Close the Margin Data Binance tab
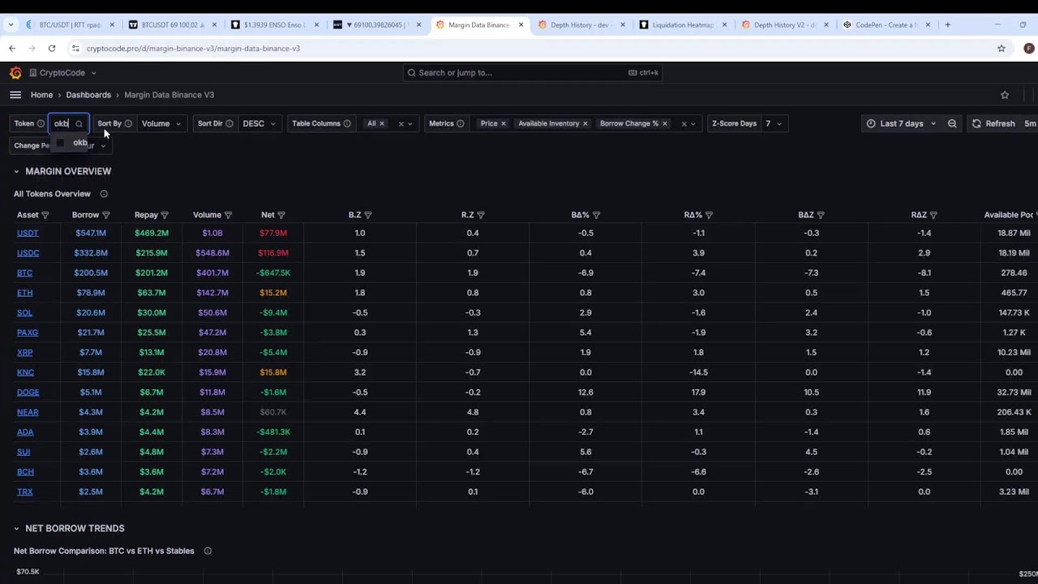 (x=521, y=25)
